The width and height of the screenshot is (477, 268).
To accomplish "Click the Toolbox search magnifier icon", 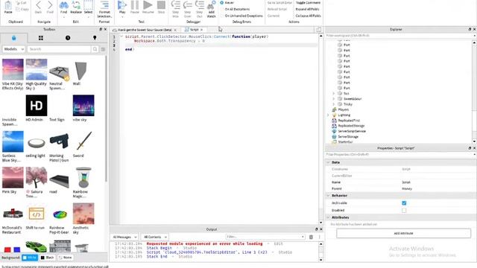I will [95, 49].
